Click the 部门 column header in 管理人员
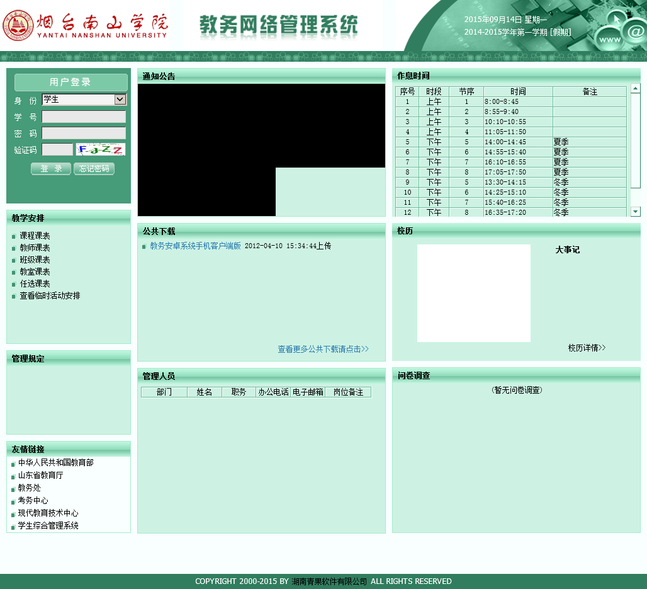The width and height of the screenshot is (647, 589). 164,392
